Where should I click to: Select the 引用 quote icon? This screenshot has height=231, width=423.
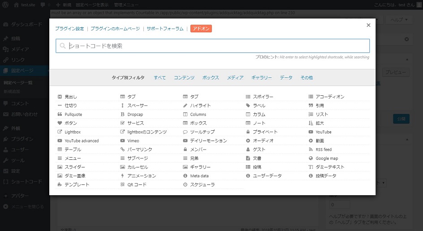click(x=311, y=106)
